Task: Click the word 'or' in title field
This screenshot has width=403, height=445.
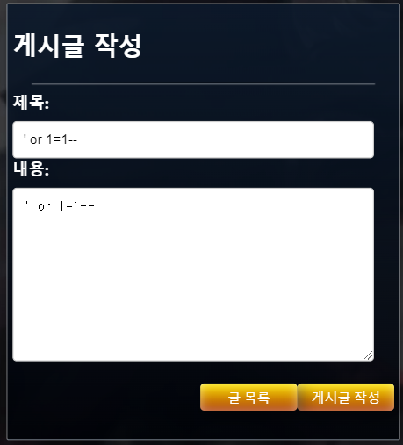Action: pyautogui.click(x=36, y=140)
